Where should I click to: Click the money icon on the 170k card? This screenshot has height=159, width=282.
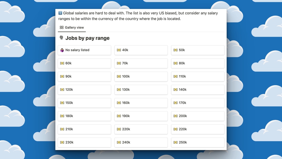pos(175,103)
